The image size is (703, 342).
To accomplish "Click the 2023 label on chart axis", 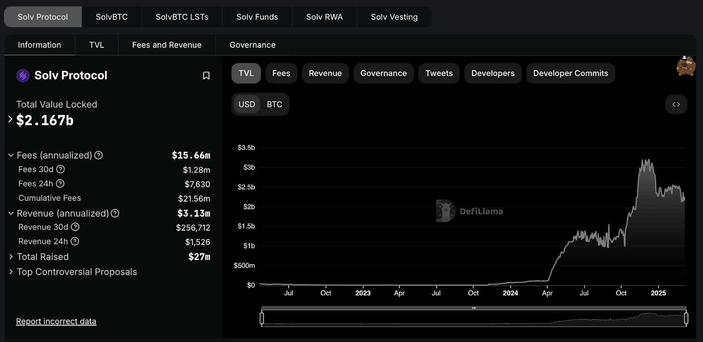I will tap(363, 293).
